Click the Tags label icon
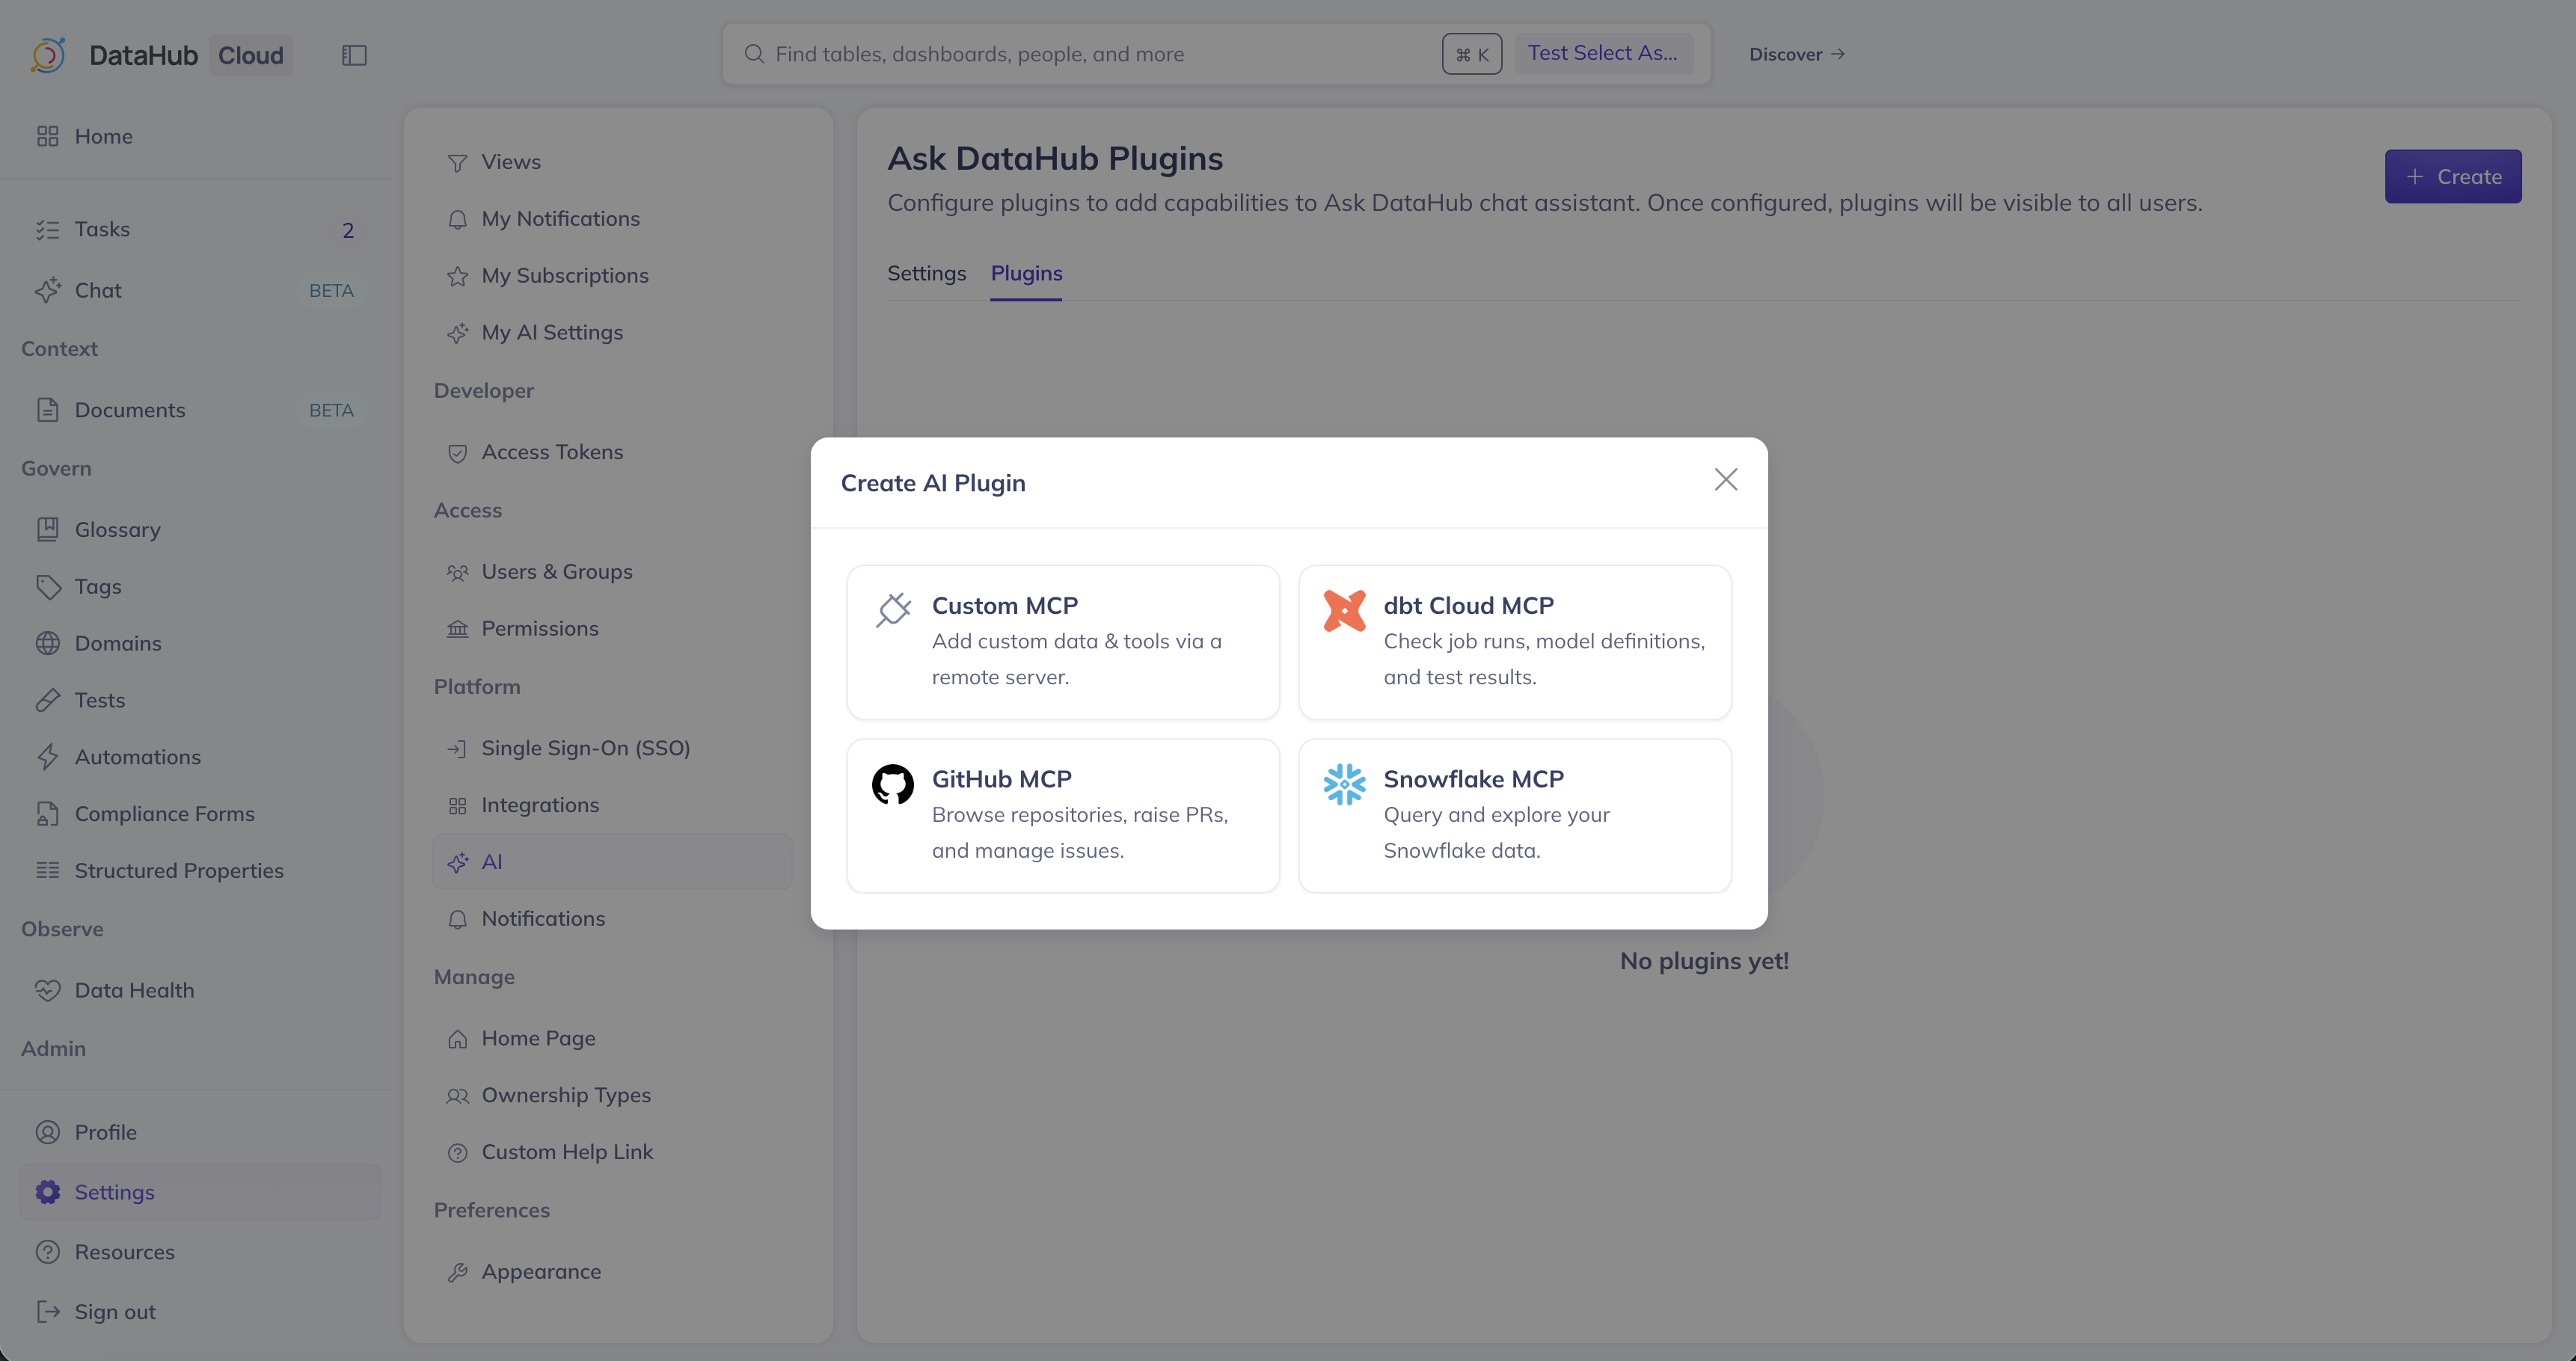This screenshot has height=1361, width=2576. click(48, 586)
